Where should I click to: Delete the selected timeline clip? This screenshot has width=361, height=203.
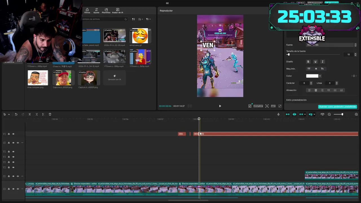tap(50, 114)
